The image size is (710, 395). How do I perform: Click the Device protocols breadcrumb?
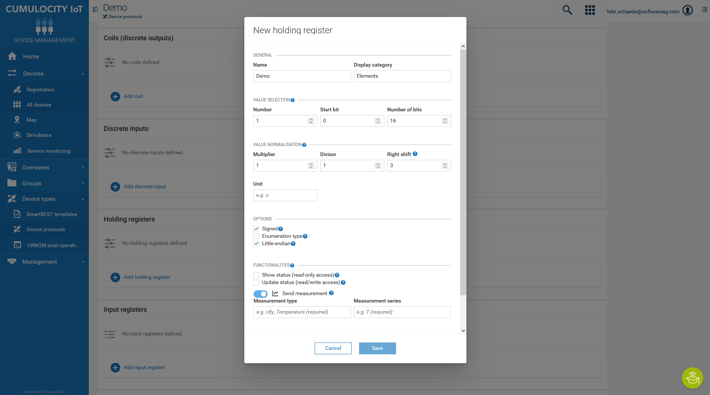point(125,17)
